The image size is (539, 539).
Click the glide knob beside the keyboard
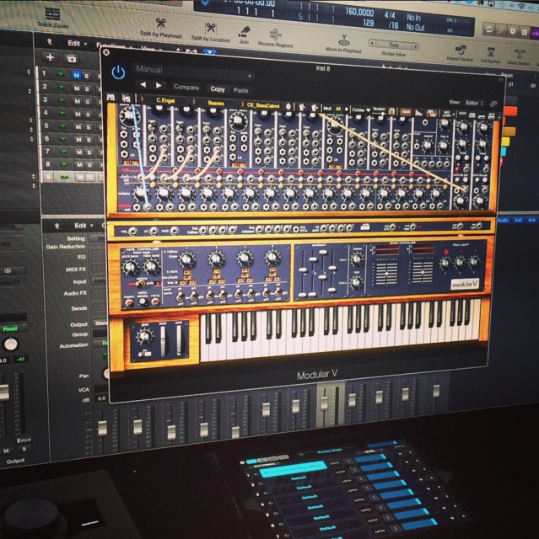(144, 337)
